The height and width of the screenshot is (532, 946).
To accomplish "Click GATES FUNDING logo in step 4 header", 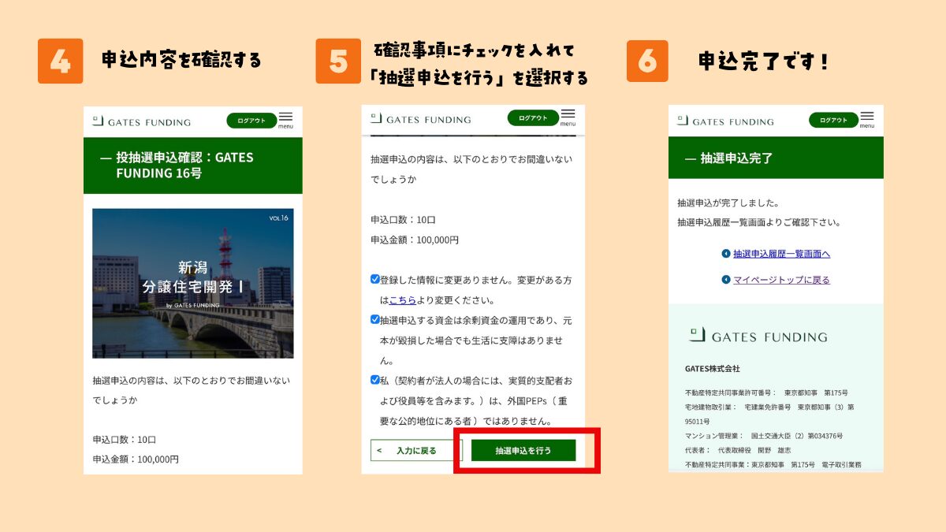I will click(142, 121).
